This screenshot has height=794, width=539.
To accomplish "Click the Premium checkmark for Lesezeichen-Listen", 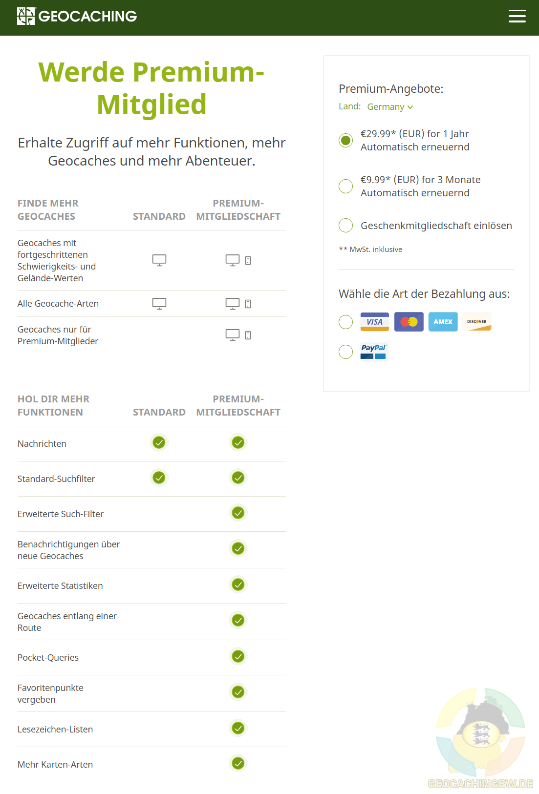I will [238, 728].
